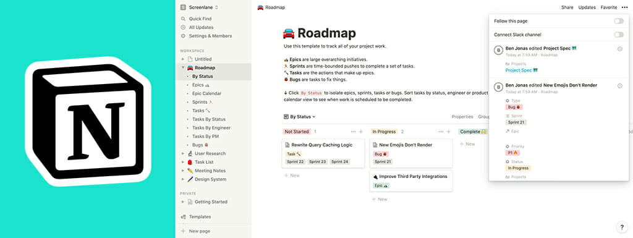
Task: Click the Design System pen icon
Action: click(x=190, y=179)
